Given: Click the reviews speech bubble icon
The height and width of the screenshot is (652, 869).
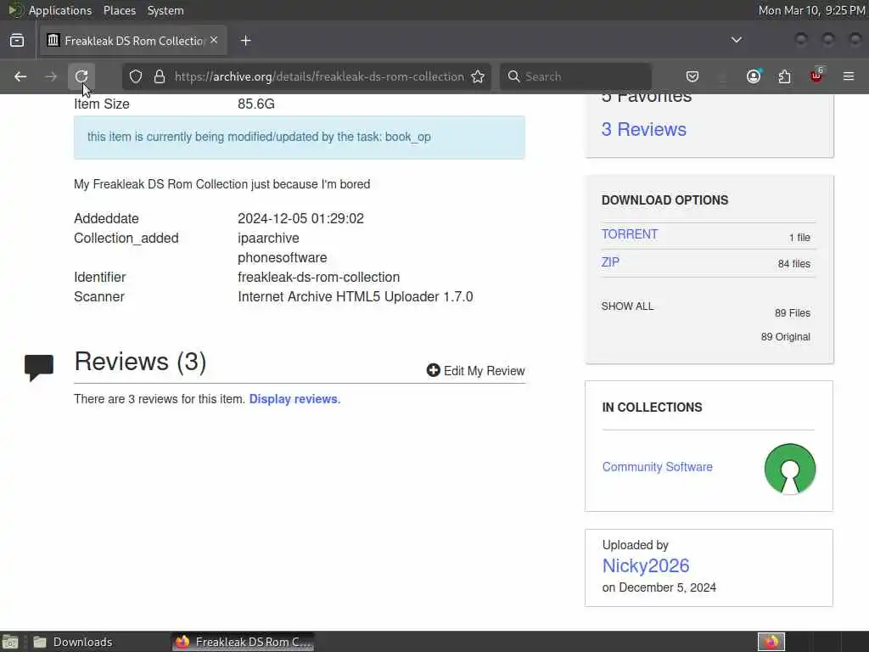Looking at the screenshot, I should [x=39, y=368].
